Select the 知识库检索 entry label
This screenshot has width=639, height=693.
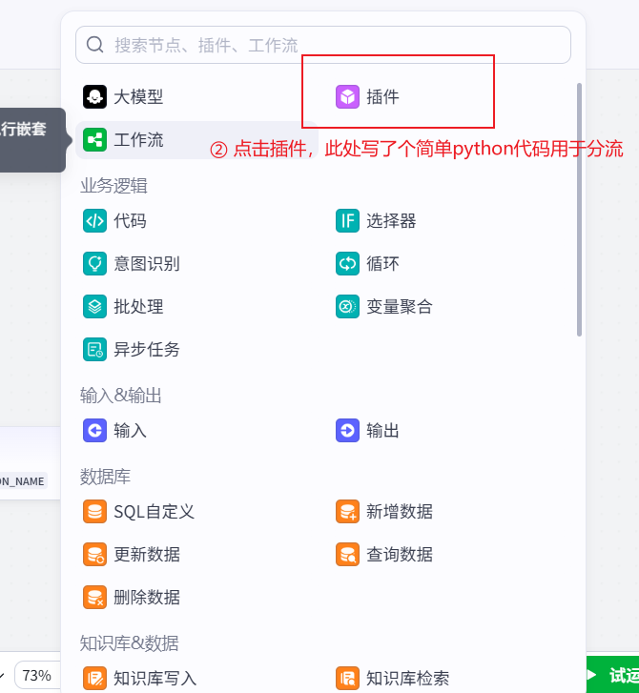coord(407,678)
